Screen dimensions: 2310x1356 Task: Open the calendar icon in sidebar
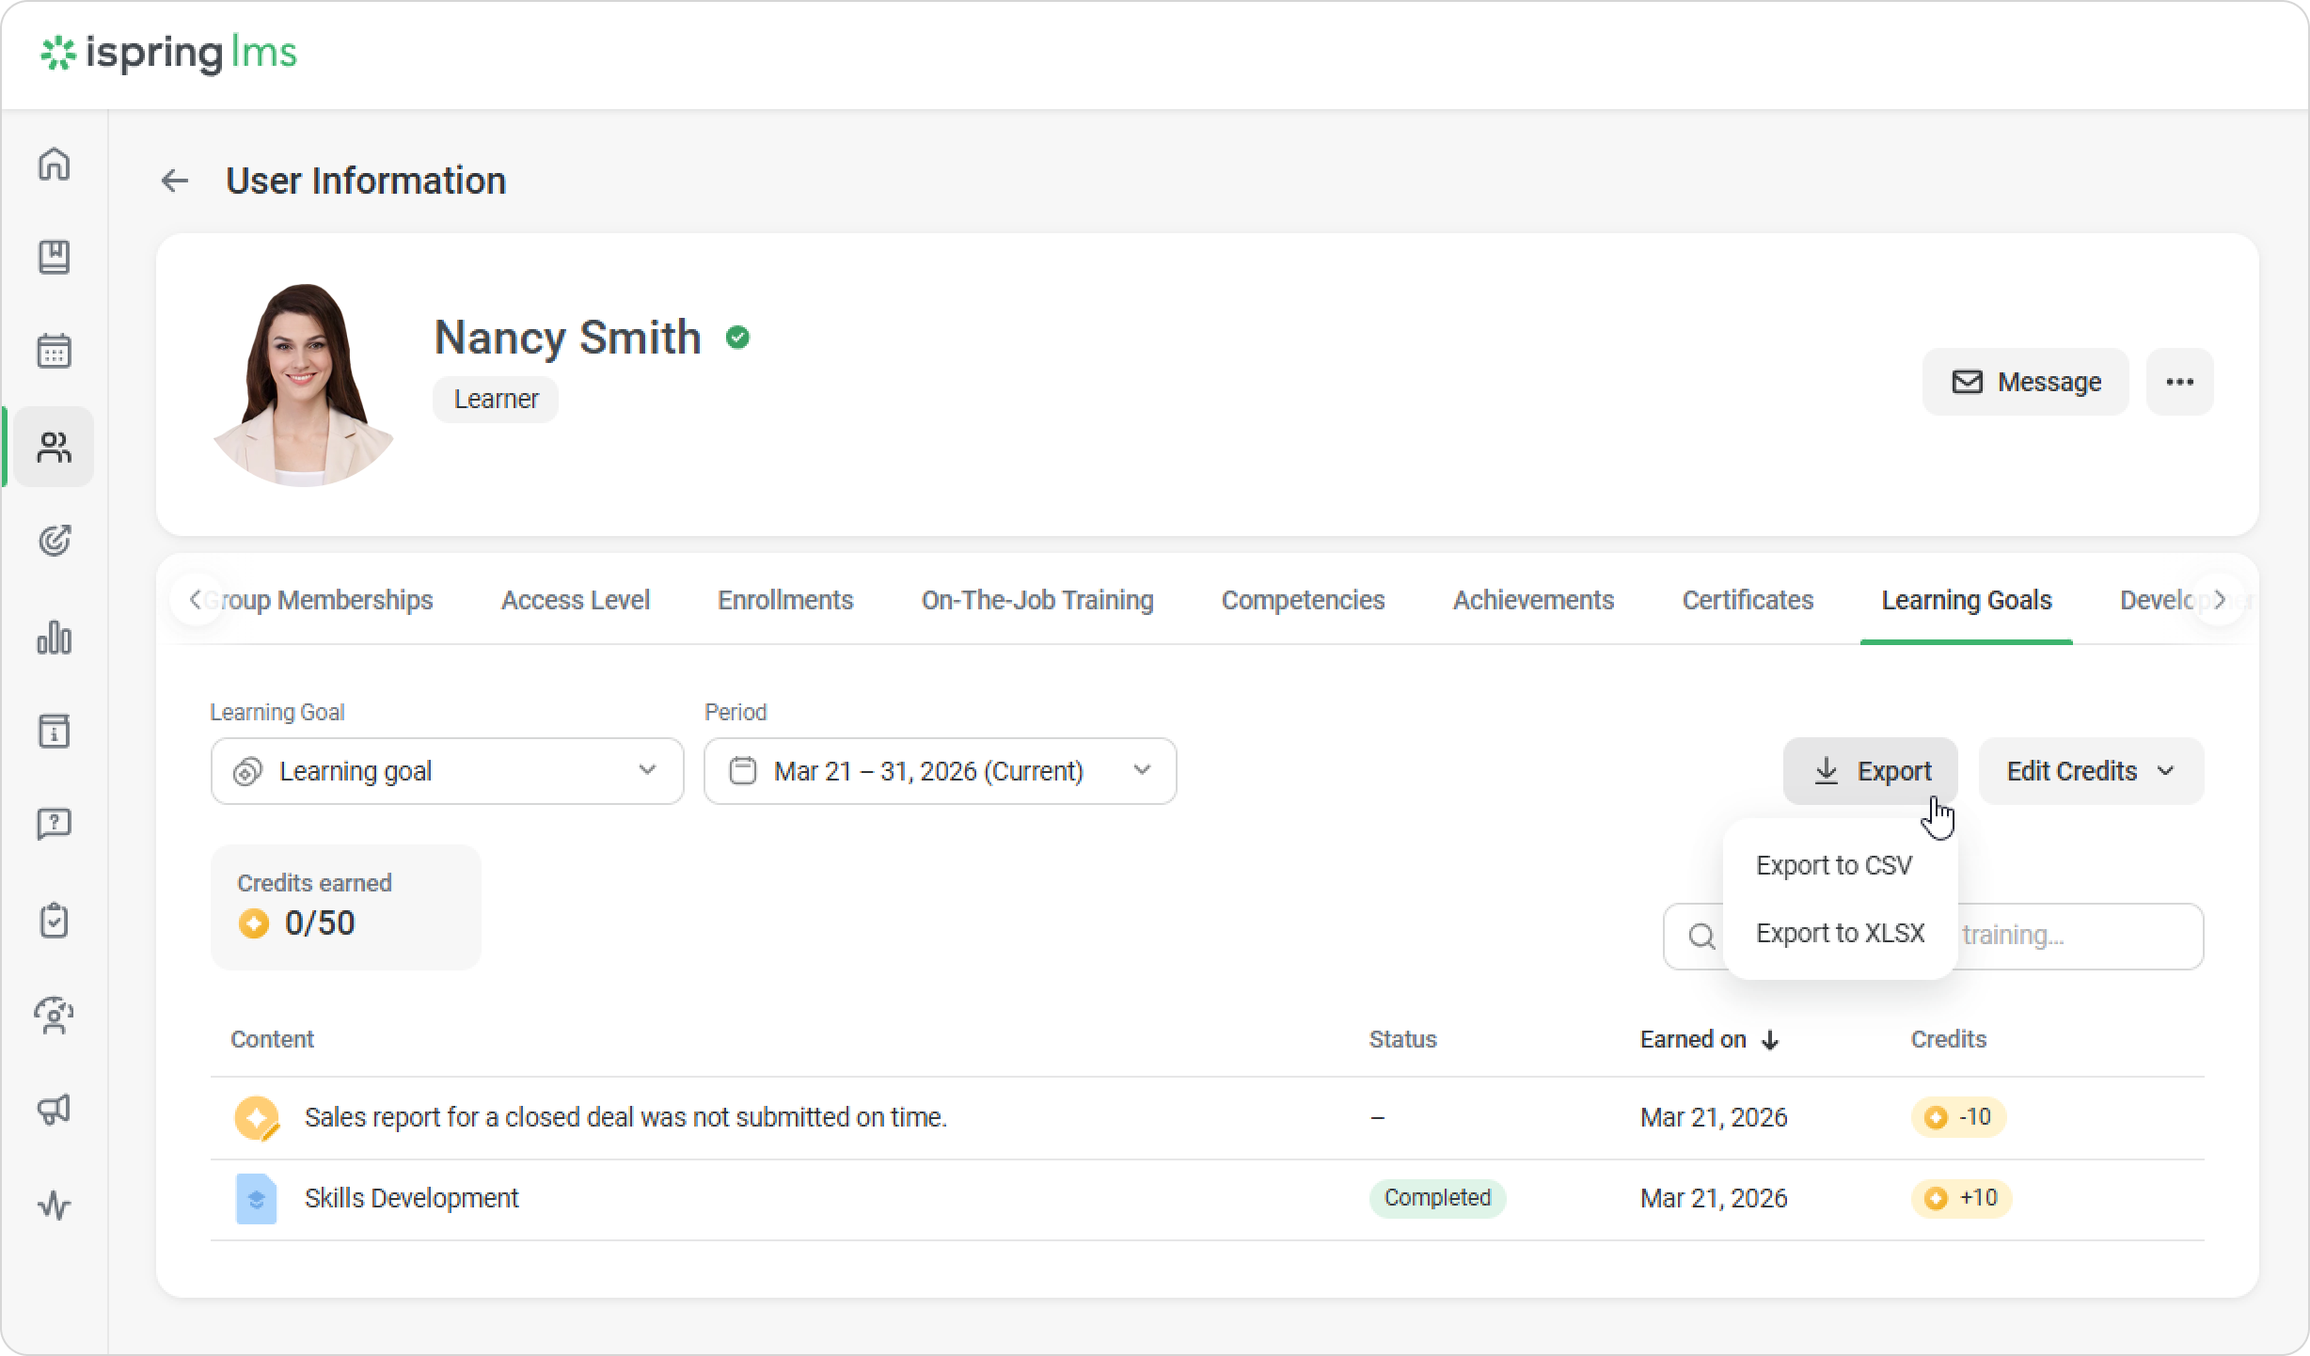pyautogui.click(x=54, y=351)
